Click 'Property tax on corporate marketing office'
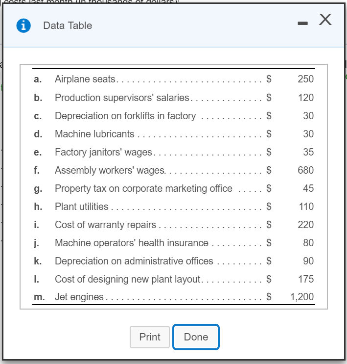The width and height of the screenshot is (347, 364). click(143, 188)
